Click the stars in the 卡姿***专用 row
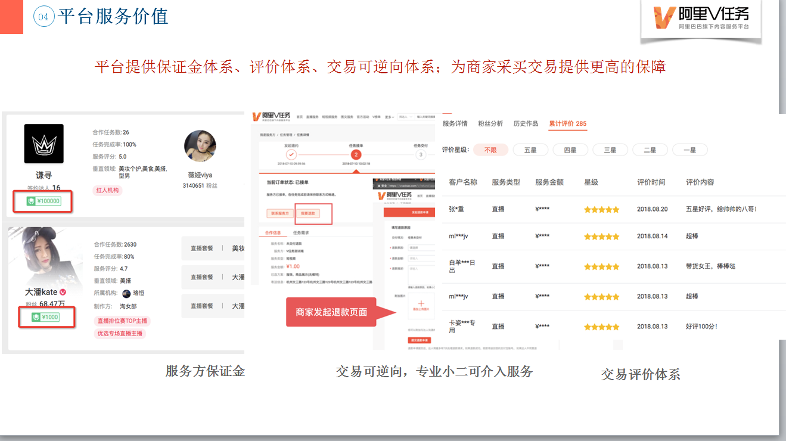The width and height of the screenshot is (786, 441). click(x=602, y=327)
